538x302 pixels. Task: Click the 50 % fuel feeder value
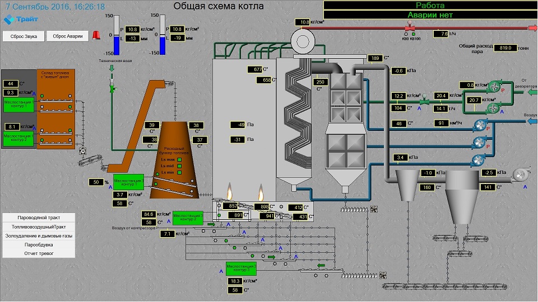coord(96,182)
